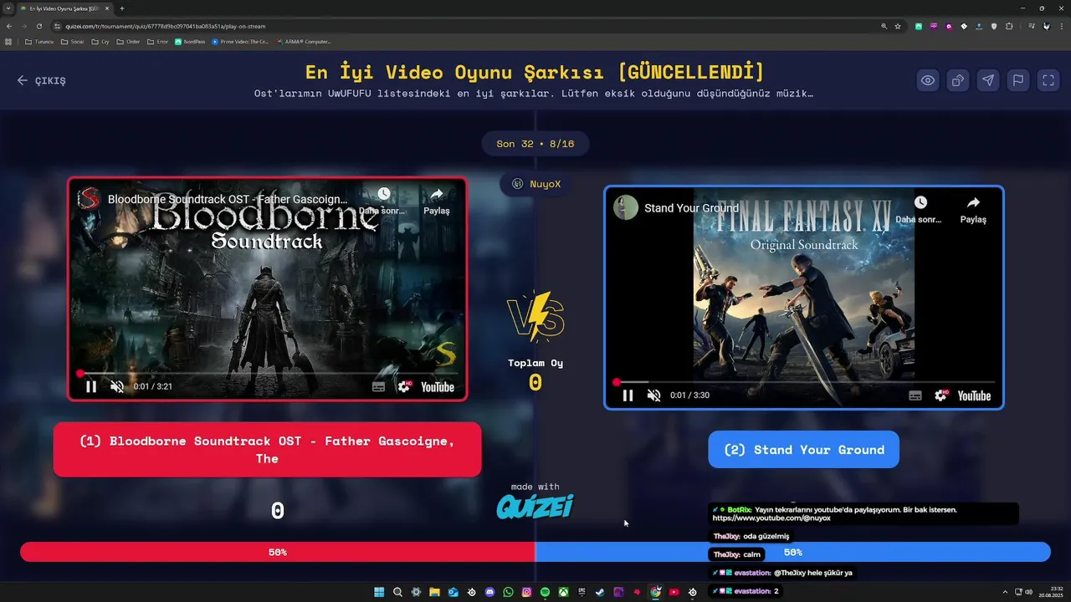Open the Chrome three-dot menu
Viewport: 1071px width, 602px height.
1062,26
